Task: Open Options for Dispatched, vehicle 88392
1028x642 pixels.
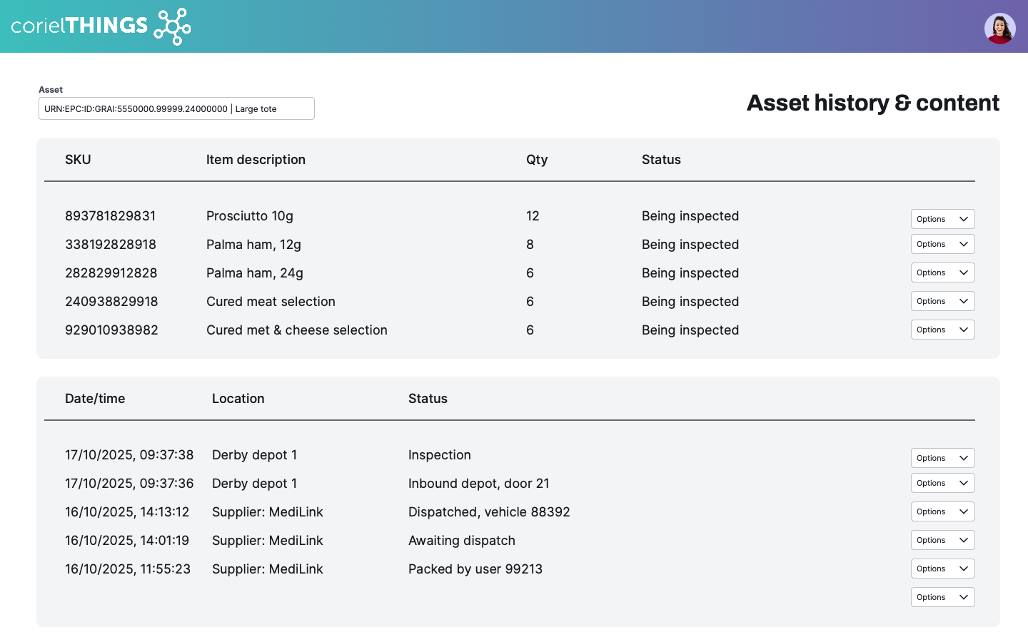Action: tap(942, 511)
